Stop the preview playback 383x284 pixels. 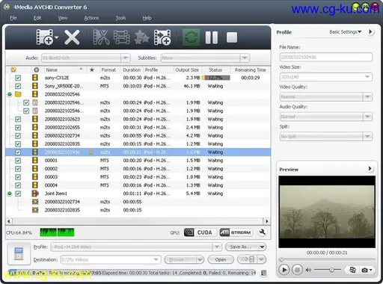point(297,270)
